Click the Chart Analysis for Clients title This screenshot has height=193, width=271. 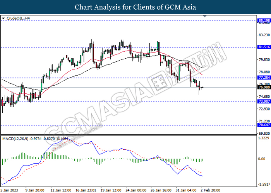coord(135,7)
